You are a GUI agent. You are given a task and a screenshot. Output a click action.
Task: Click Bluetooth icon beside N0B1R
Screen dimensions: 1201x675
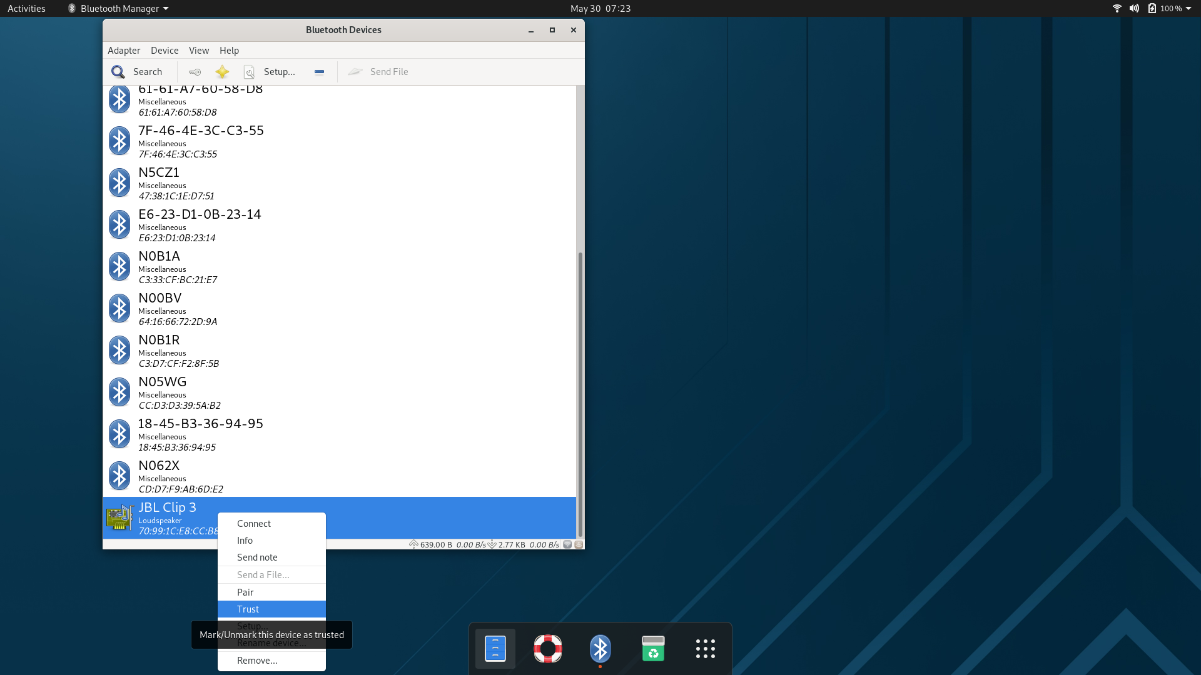click(x=119, y=350)
